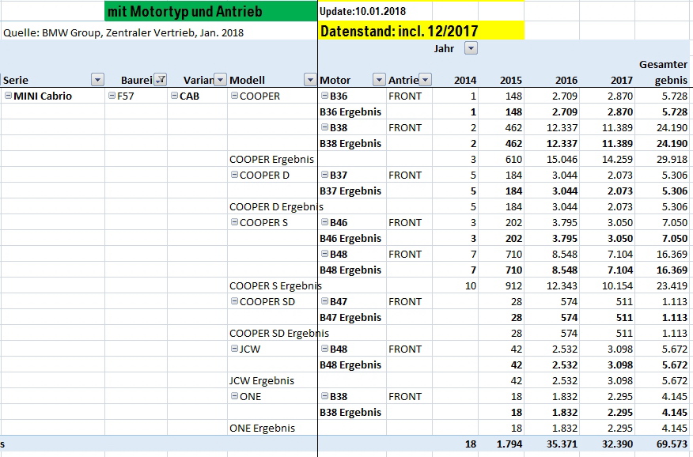
Task: Click the 2015 column header
Action: click(x=511, y=81)
